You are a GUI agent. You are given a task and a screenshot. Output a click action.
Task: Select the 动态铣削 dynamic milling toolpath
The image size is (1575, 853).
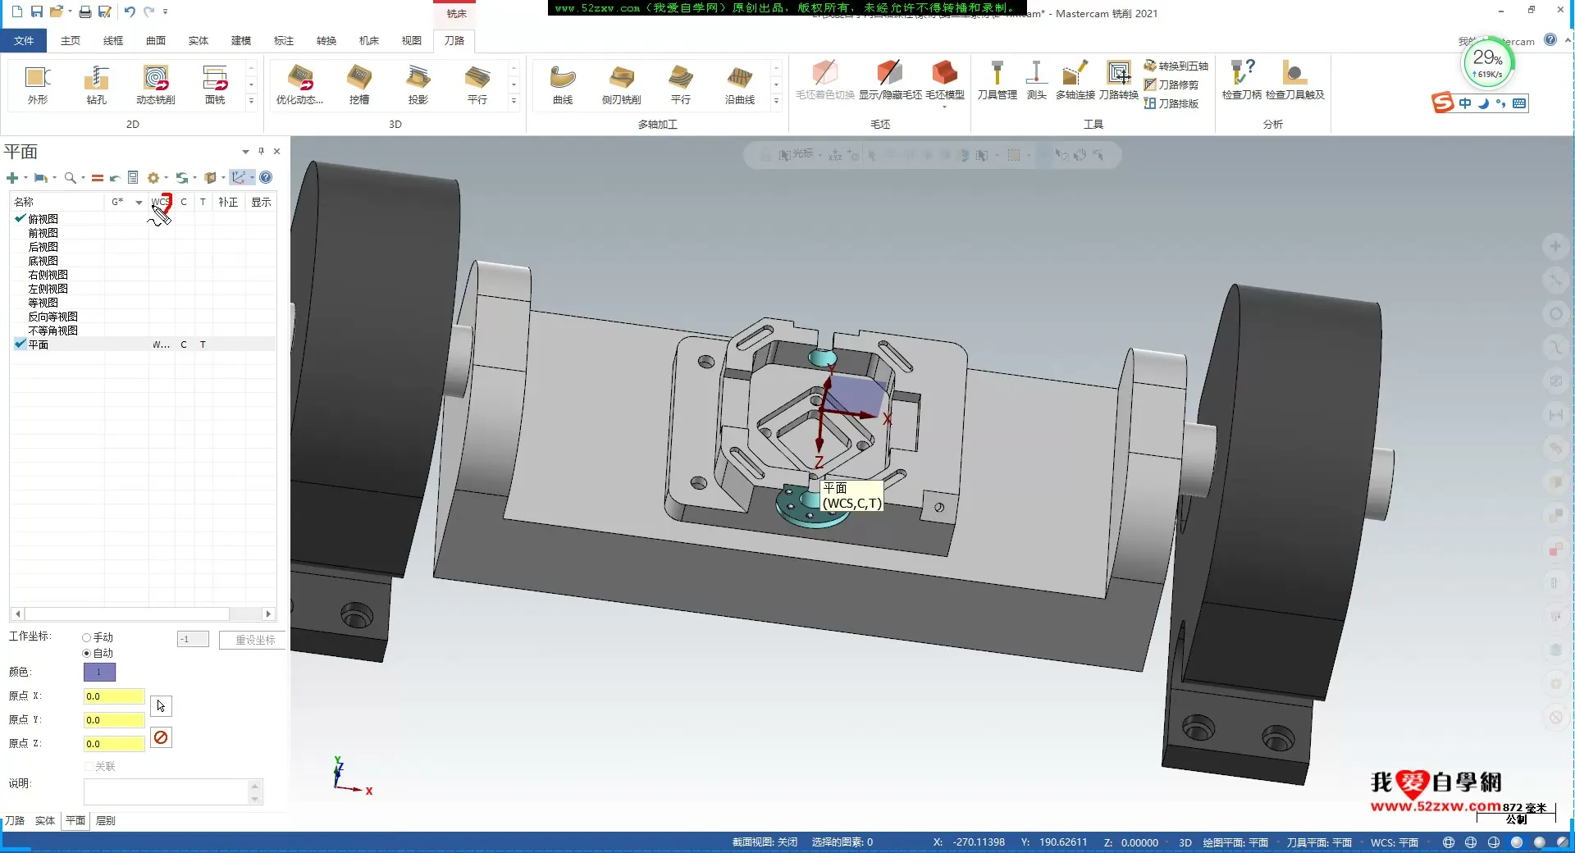(155, 84)
